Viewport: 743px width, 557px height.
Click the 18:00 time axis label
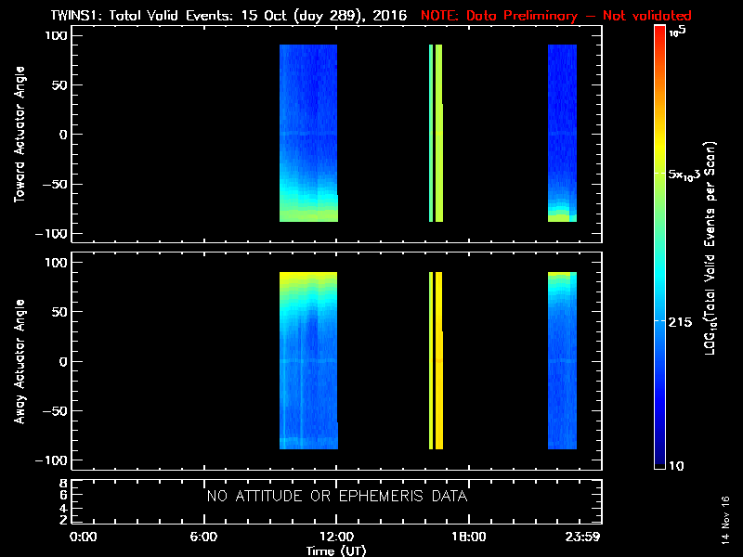click(468, 538)
